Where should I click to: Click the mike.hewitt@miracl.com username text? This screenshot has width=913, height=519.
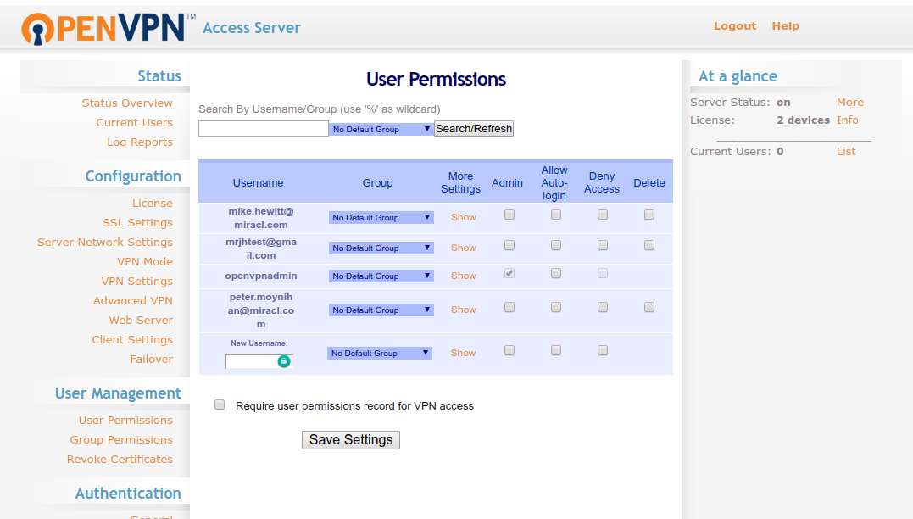[261, 218]
